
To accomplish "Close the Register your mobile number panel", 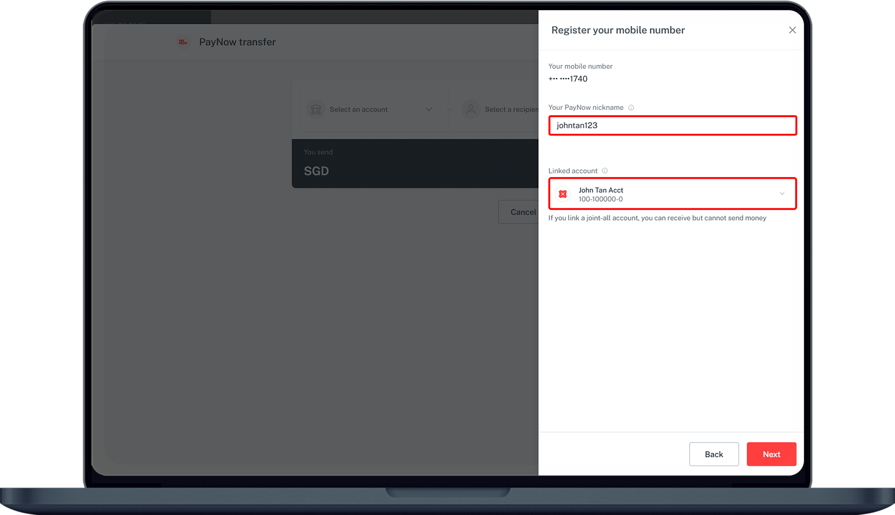I will 792,30.
